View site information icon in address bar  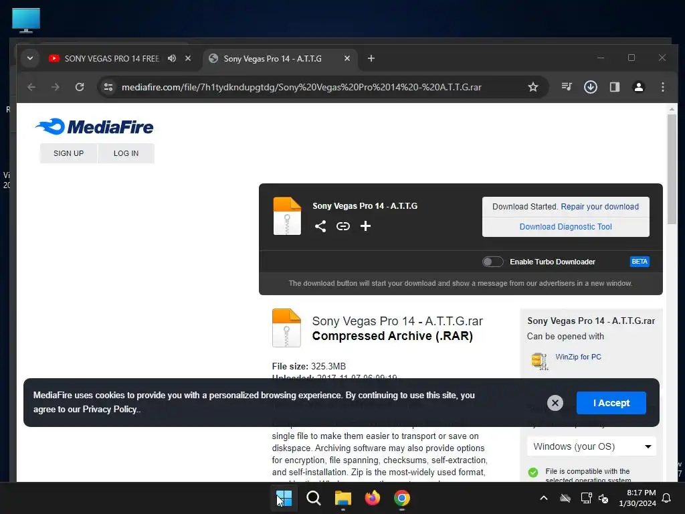point(108,87)
